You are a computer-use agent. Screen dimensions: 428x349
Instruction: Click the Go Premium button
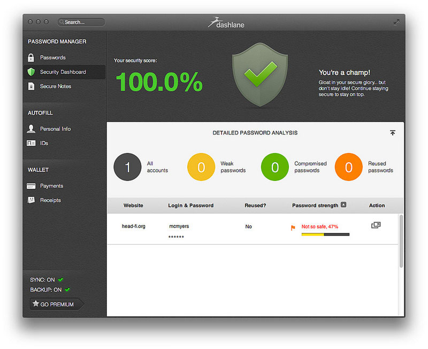(57, 304)
